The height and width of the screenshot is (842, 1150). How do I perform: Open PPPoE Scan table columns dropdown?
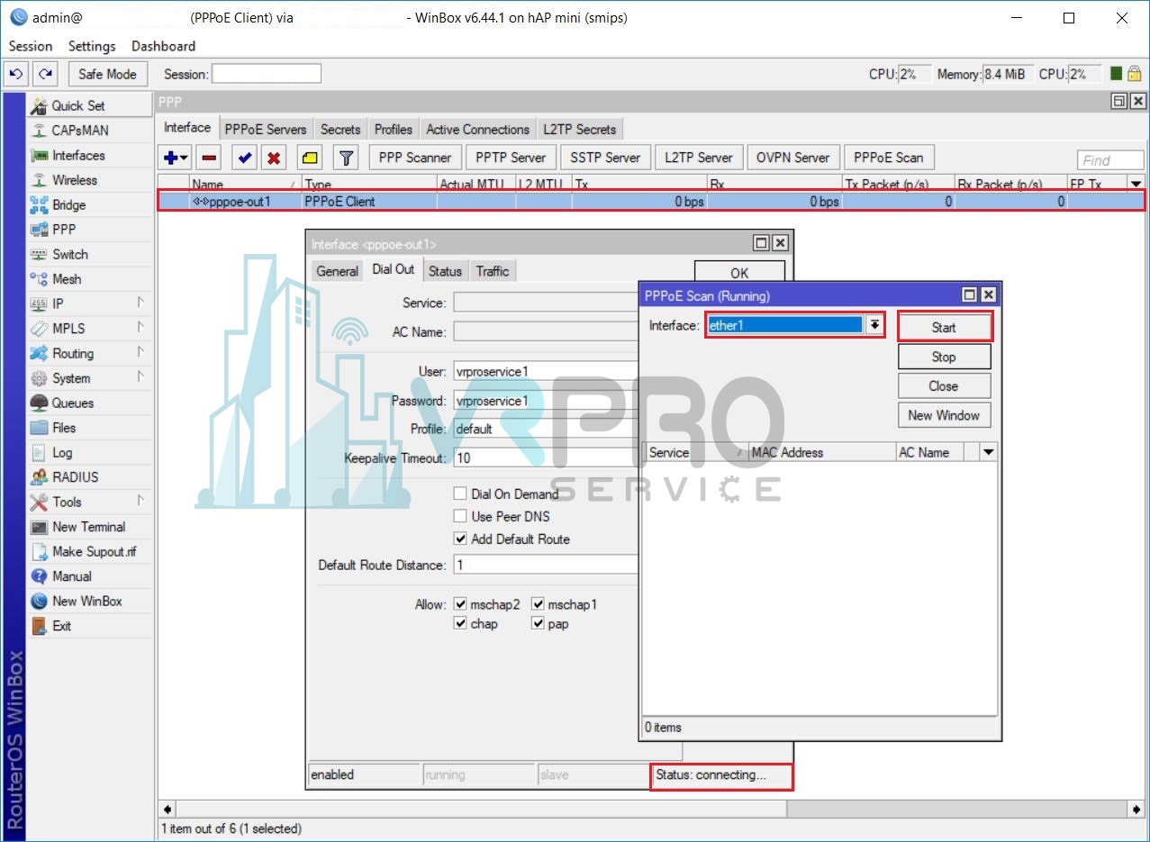click(x=989, y=452)
